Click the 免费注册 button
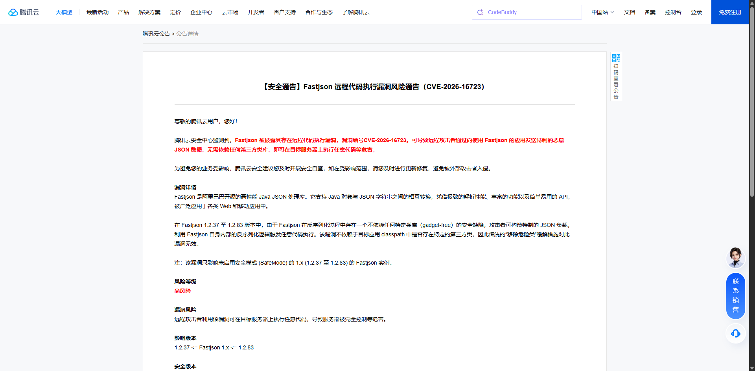755x371 pixels. tap(730, 12)
